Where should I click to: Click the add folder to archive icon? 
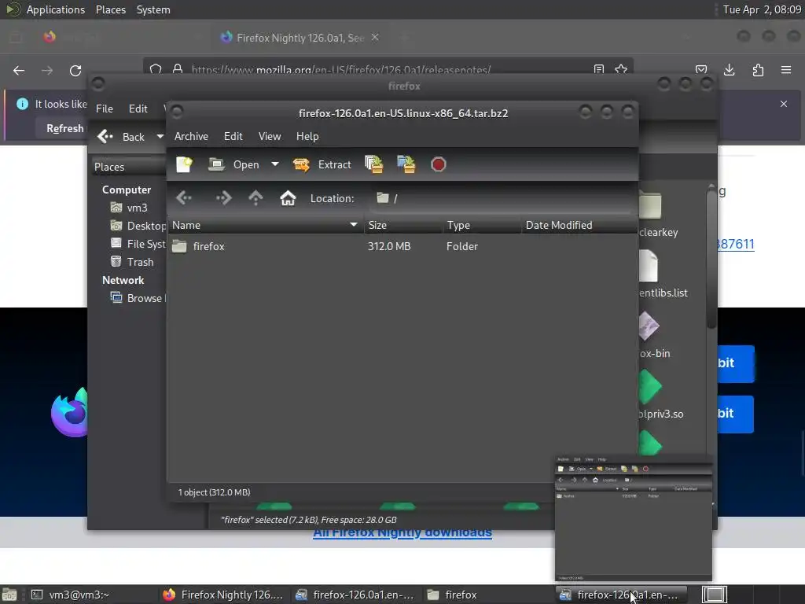[406, 164]
